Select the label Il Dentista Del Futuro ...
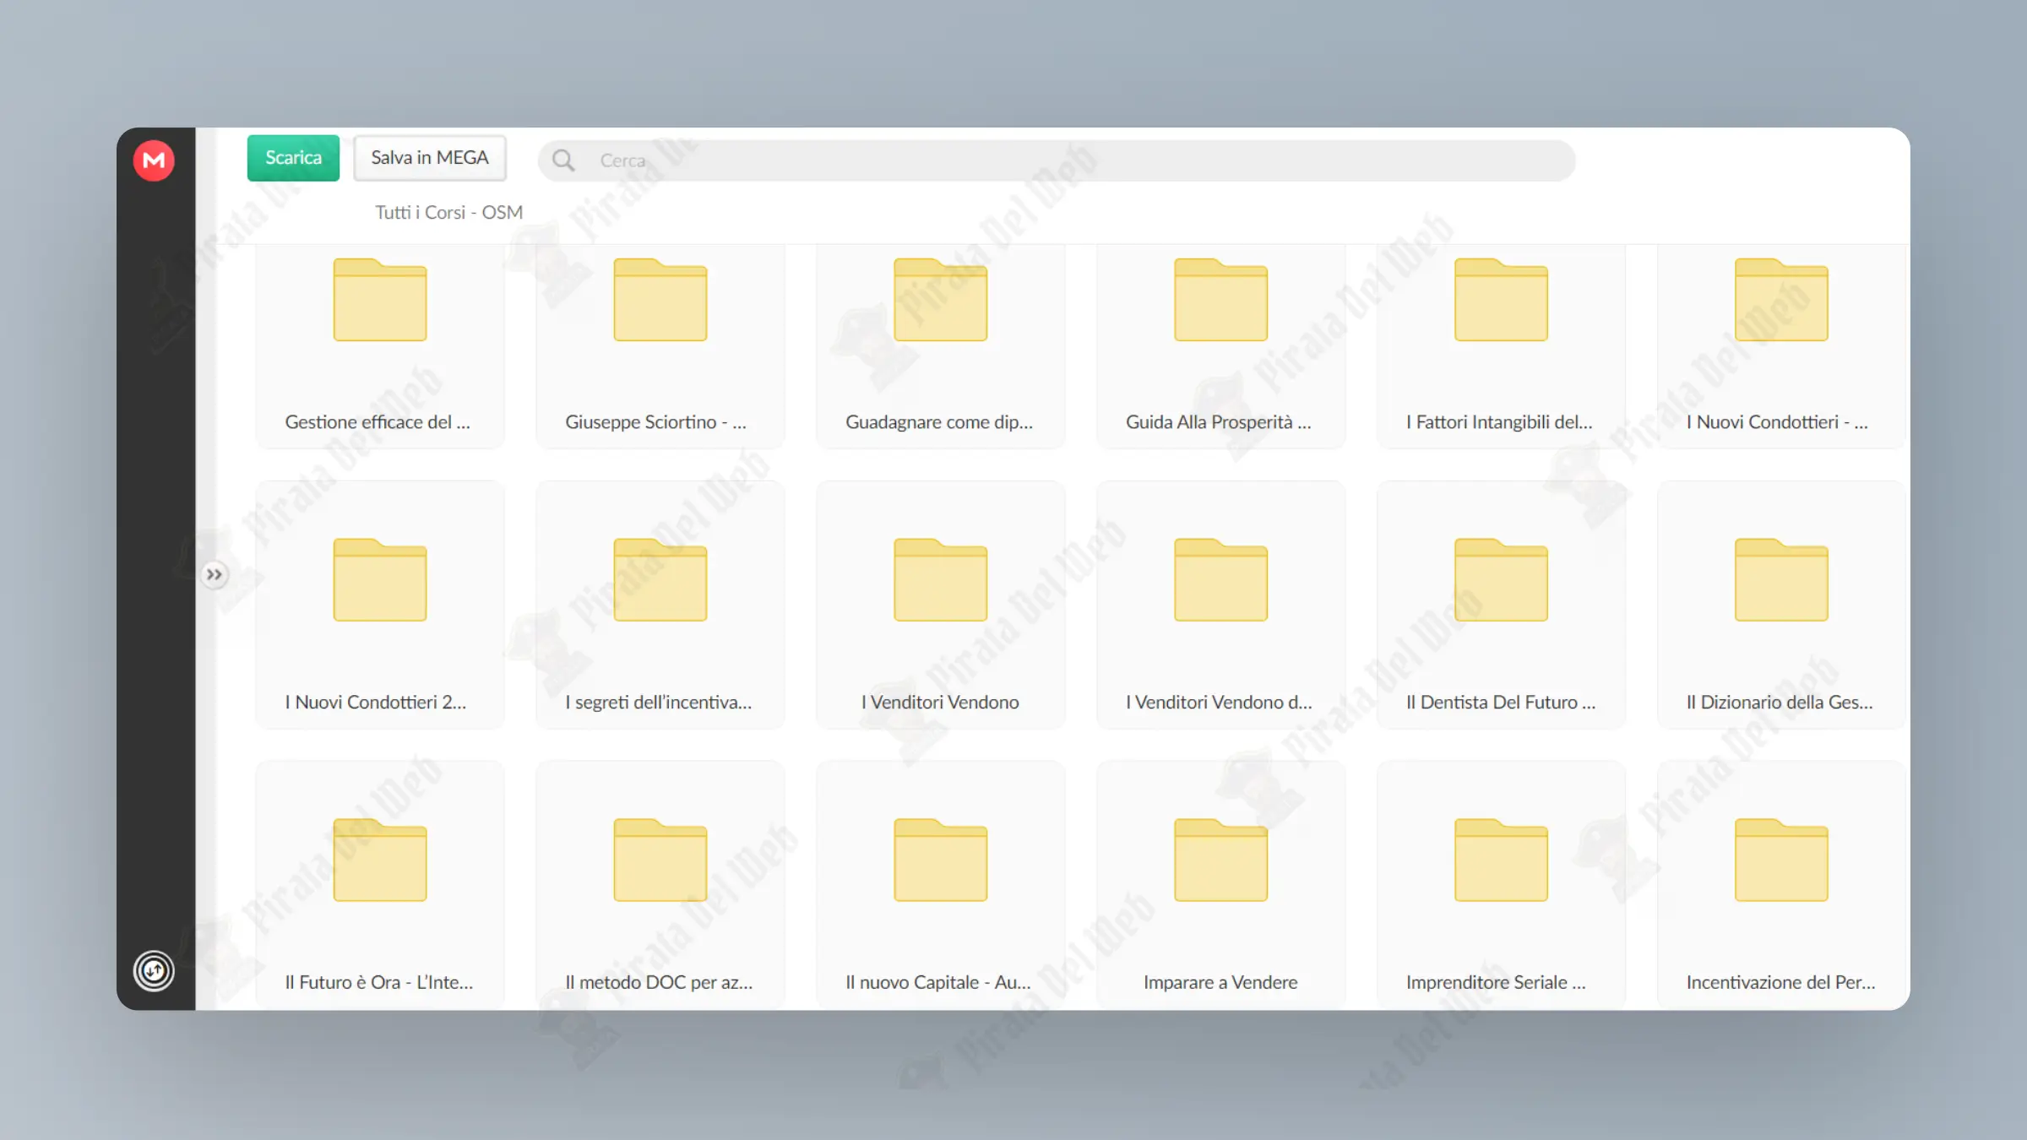This screenshot has height=1140, width=2027. coord(1502,703)
